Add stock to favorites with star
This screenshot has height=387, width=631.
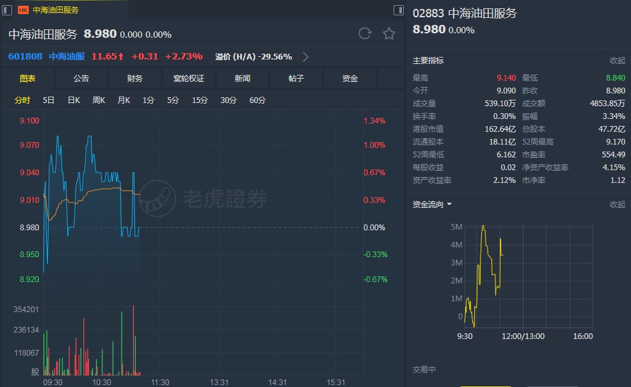point(388,33)
